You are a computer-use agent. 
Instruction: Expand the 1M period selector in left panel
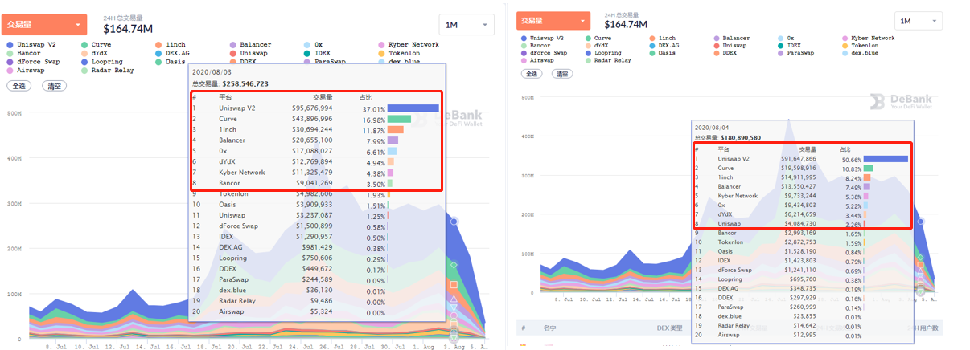coord(467,25)
